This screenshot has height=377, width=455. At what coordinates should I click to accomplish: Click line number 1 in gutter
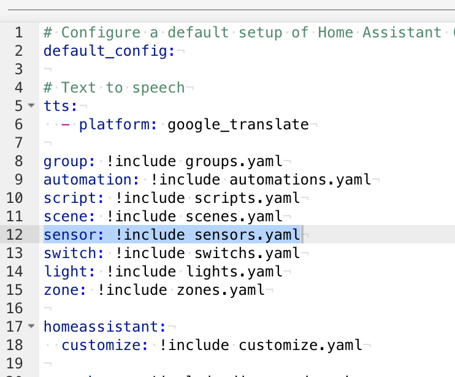coord(18,32)
